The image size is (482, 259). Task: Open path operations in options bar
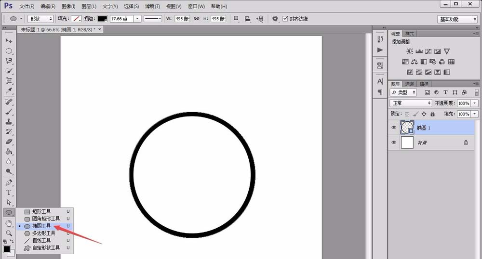coord(236,19)
